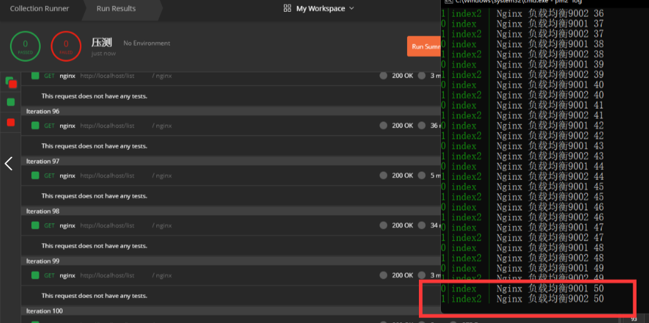Click 200 OK status in Iteration 98
The height and width of the screenshot is (323, 649).
click(x=402, y=226)
